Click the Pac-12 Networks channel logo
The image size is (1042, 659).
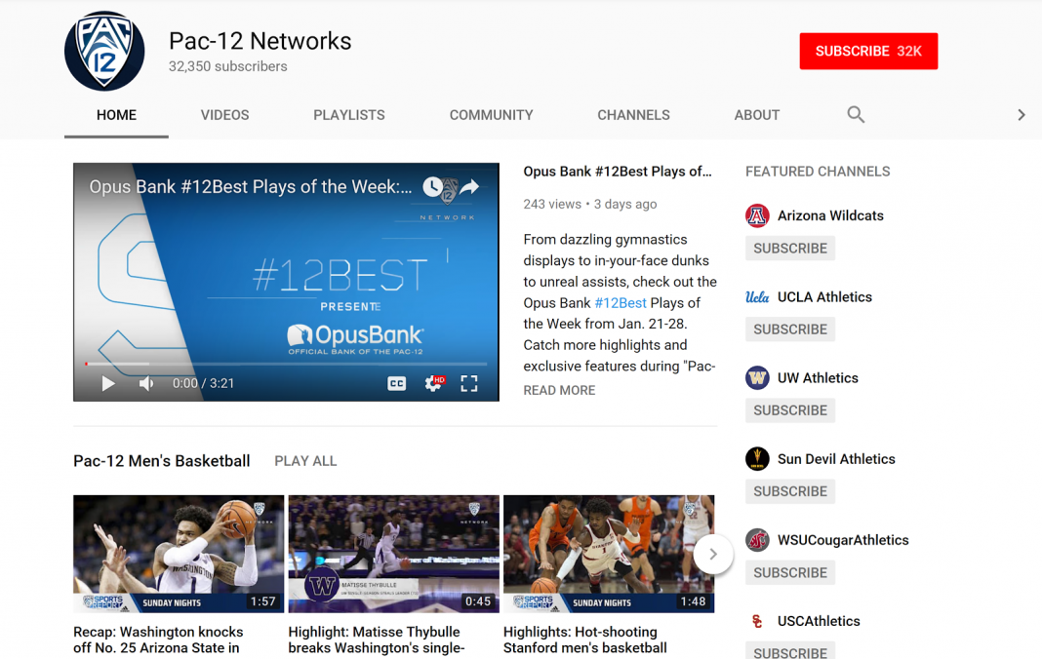coord(104,51)
